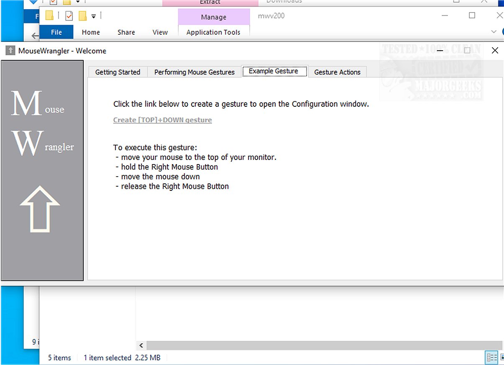Image resolution: width=504 pixels, height=365 pixels.
Task: Expand the ribbon chevron in mwv200 window
Action: click(494, 31)
